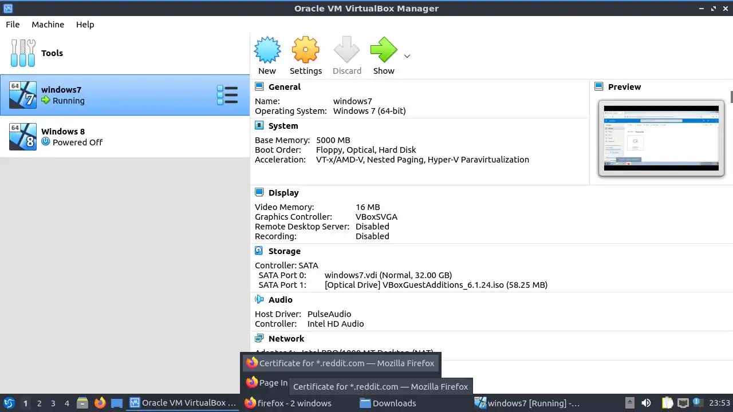Screen dimensions: 733x412
Task: Open the Help menu
Action: tap(85, 25)
